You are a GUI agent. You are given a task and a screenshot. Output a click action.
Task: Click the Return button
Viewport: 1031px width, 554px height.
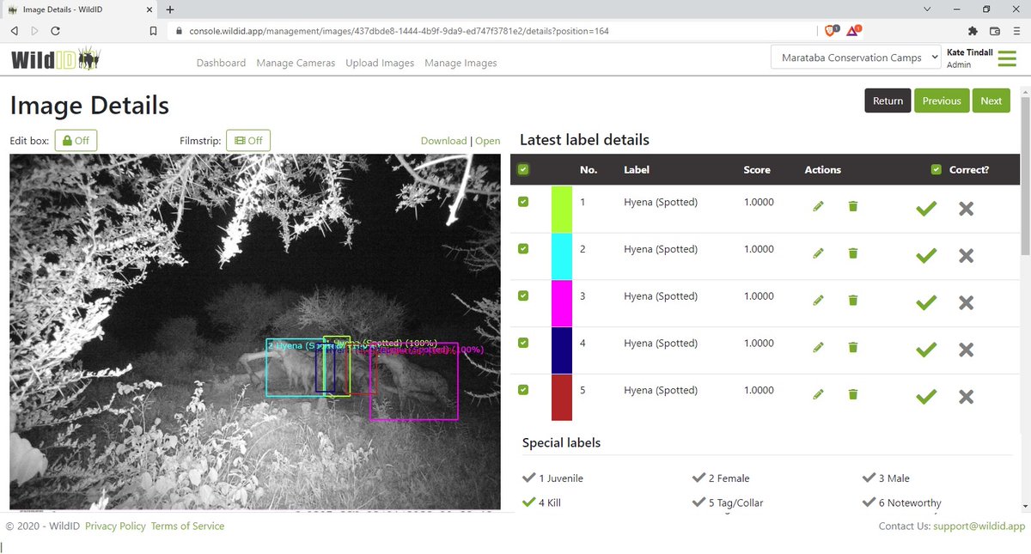pyautogui.click(x=888, y=100)
